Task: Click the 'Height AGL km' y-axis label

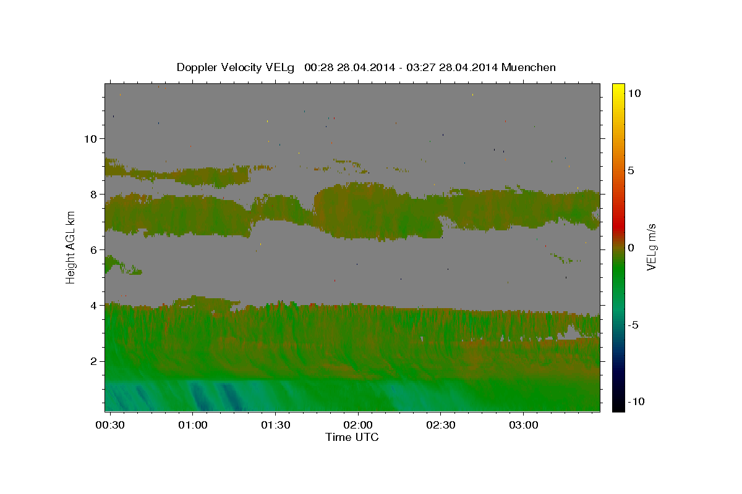Action: pos(70,247)
